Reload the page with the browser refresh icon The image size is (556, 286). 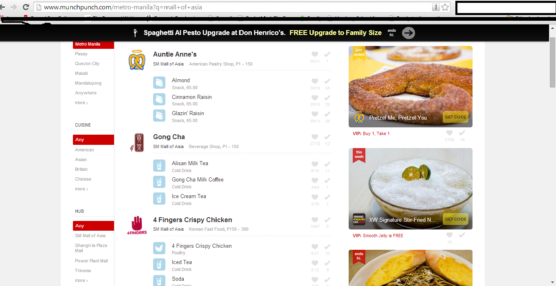coord(26,7)
